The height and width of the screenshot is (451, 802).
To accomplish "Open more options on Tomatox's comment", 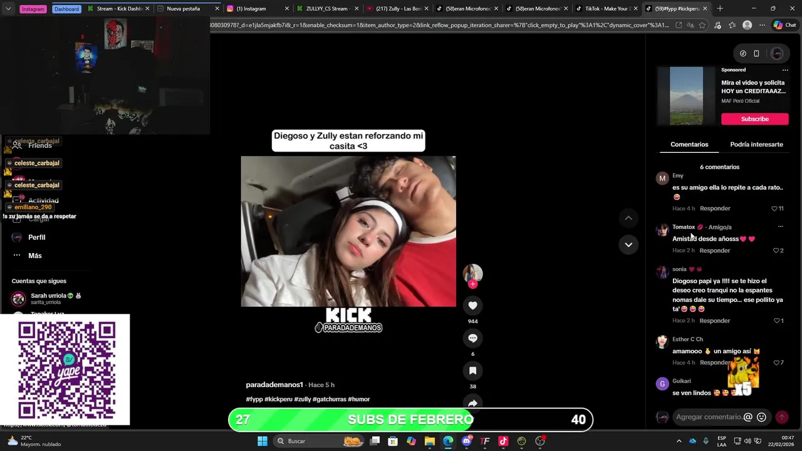I will [x=780, y=227].
